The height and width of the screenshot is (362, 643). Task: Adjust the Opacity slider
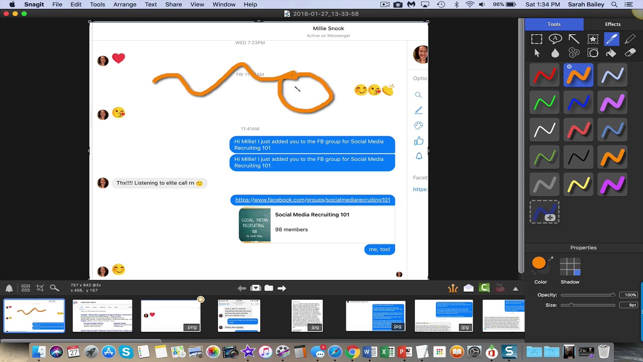coord(588,295)
